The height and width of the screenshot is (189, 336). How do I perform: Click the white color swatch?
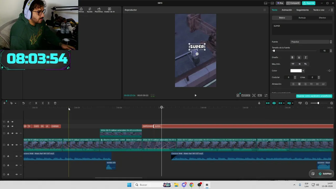pos(296,71)
